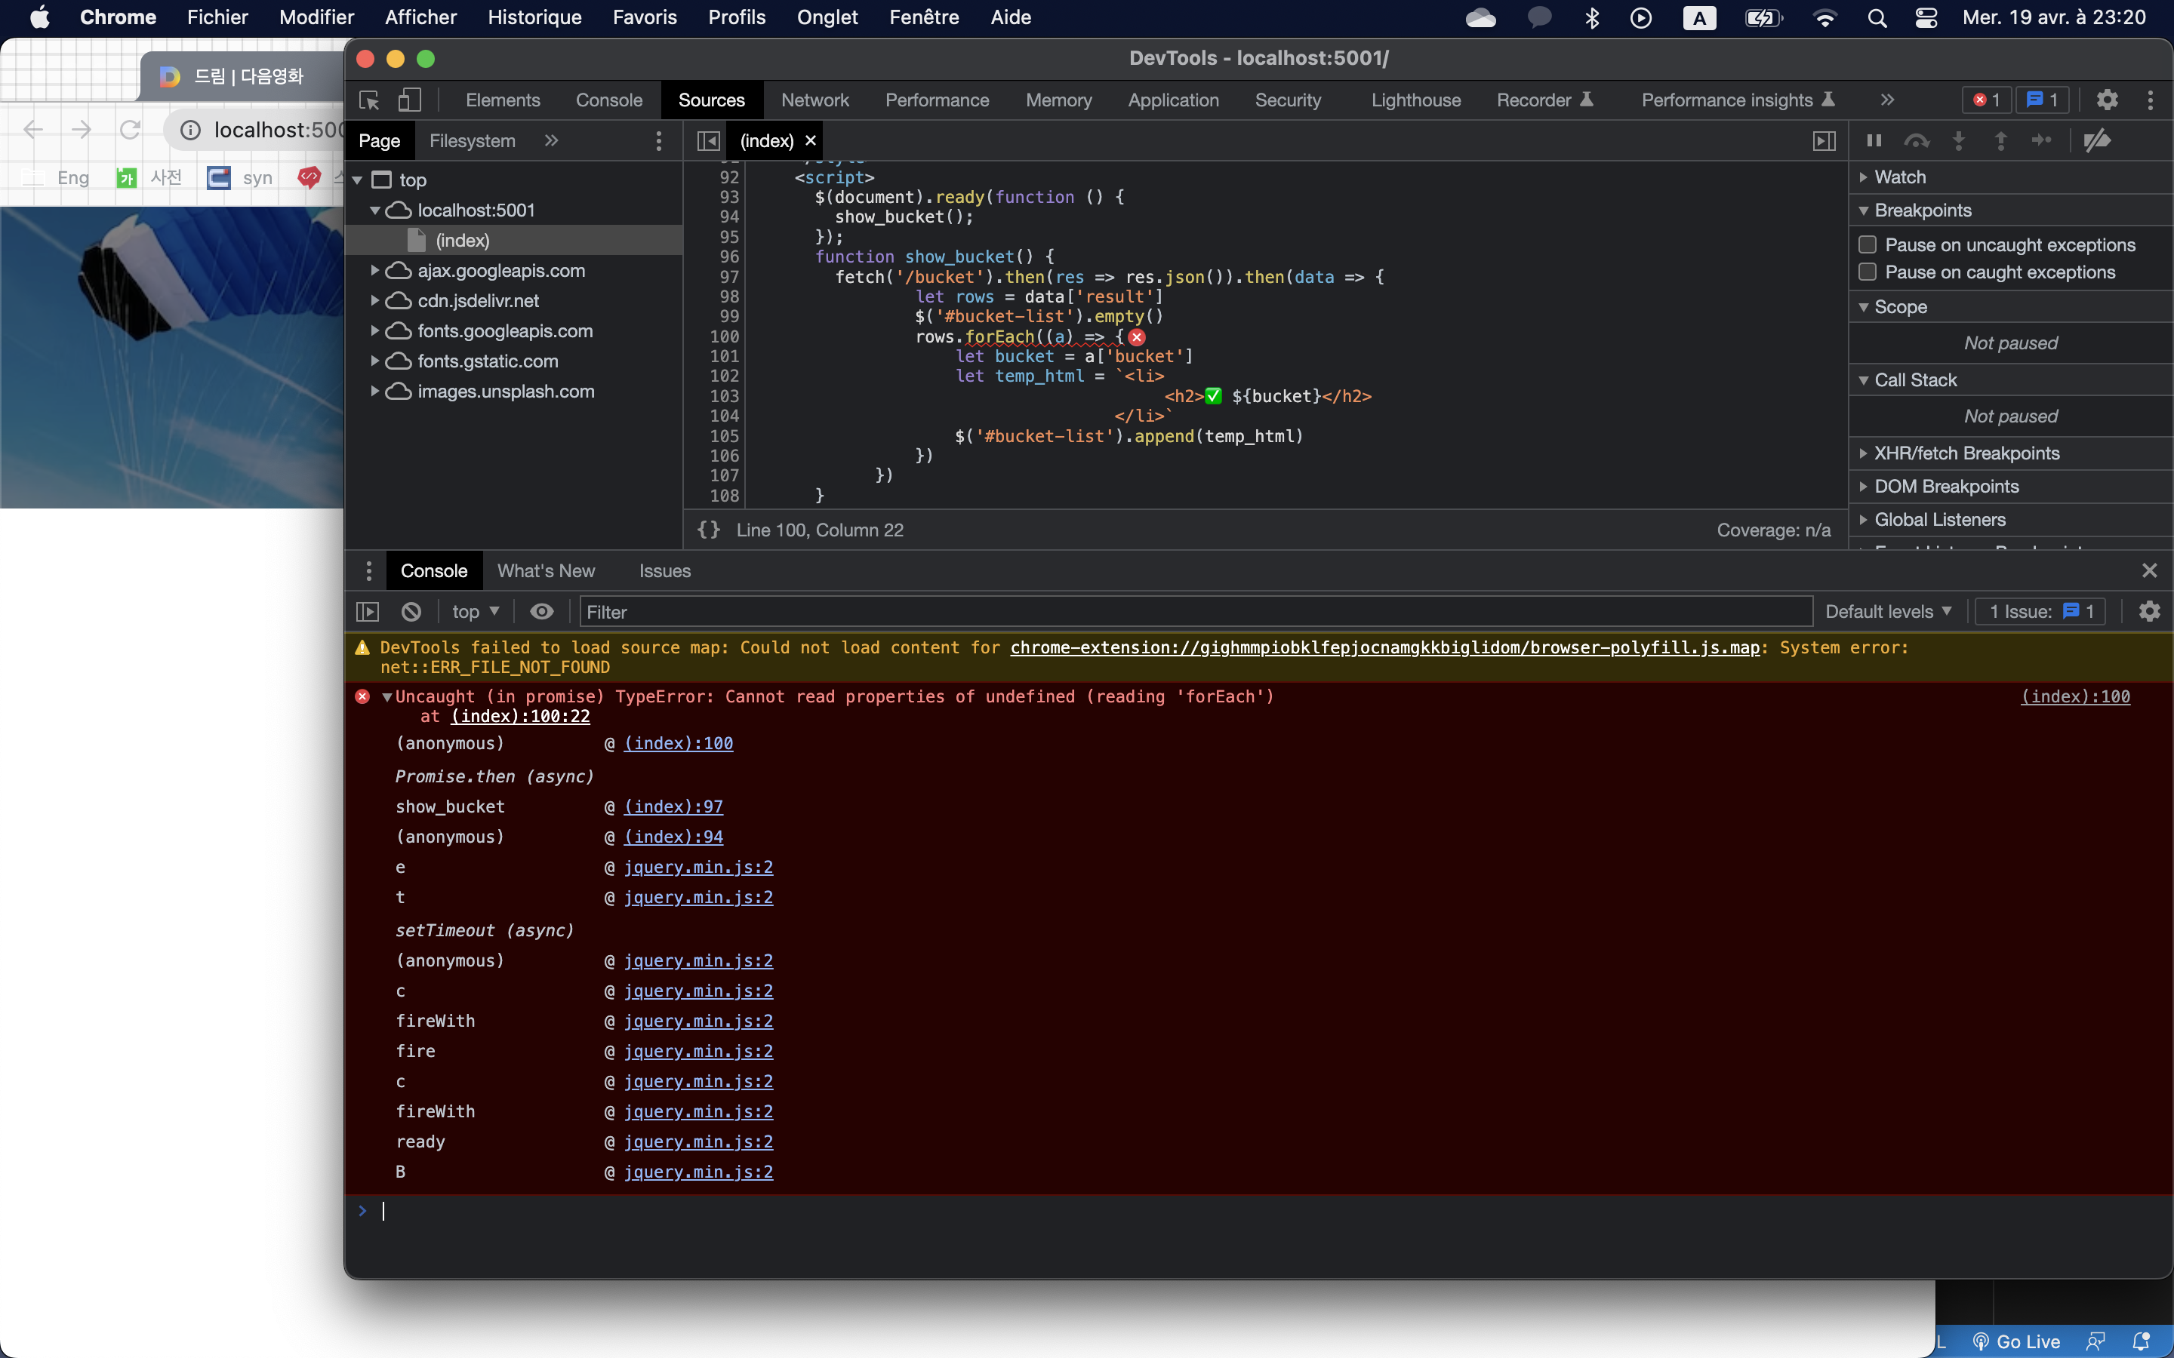This screenshot has height=1358, width=2174.
Task: Create a live expression with eye icon
Action: (x=542, y=612)
